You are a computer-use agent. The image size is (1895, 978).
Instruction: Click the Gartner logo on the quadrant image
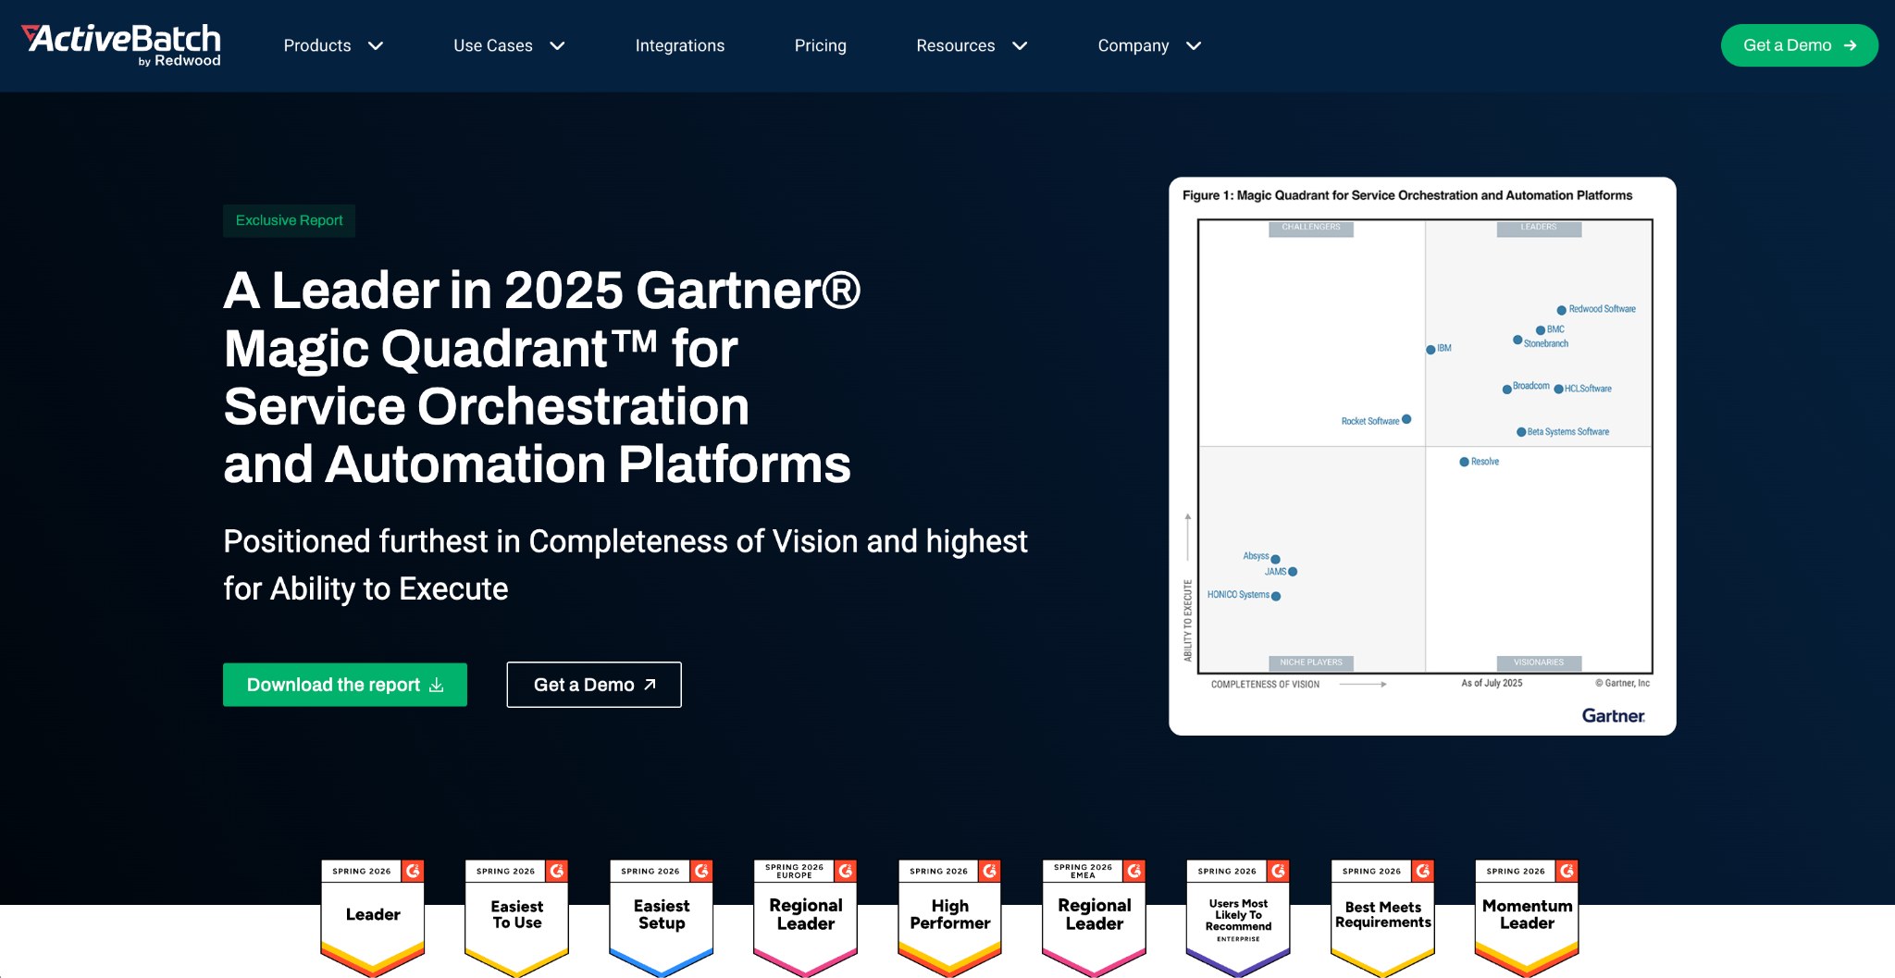(1614, 715)
